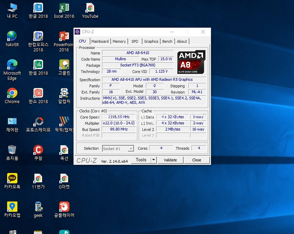
Task: Minimize the CPU-Z window
Action: click(x=172, y=32)
